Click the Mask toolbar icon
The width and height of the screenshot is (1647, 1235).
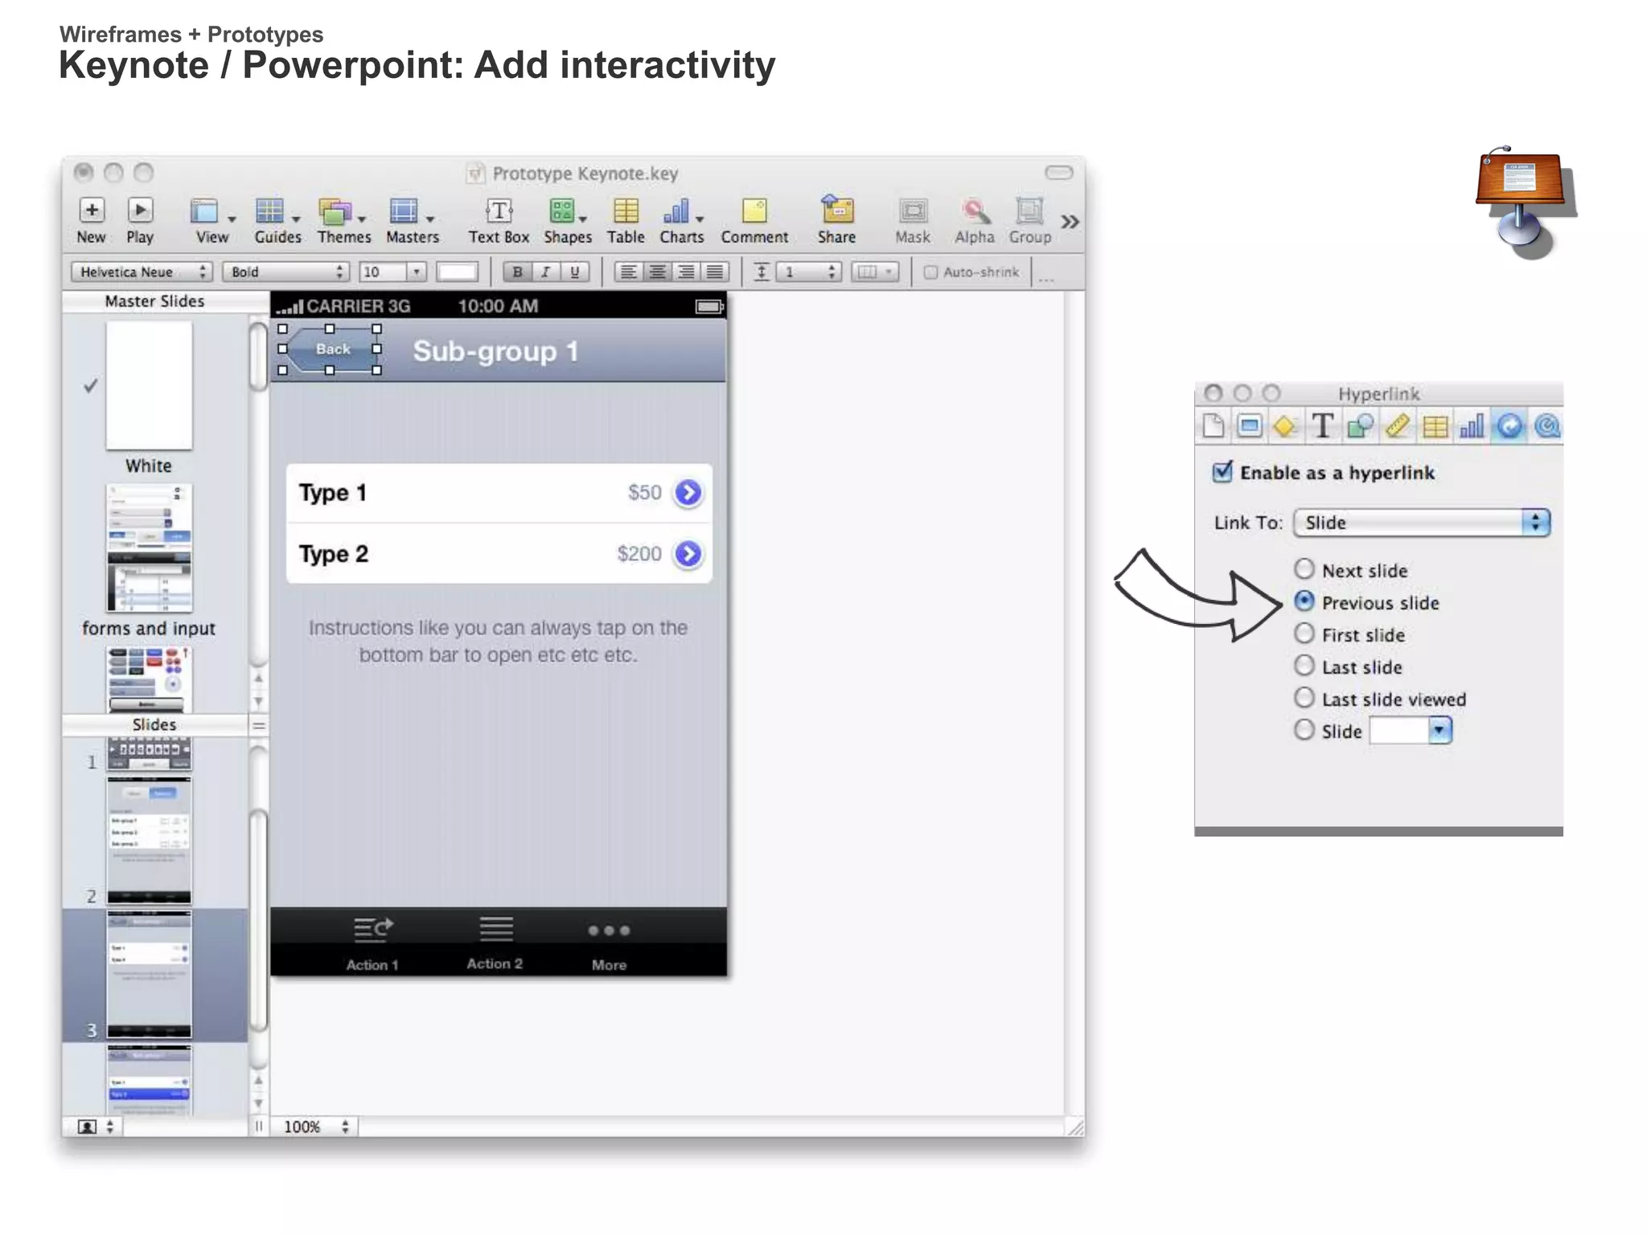(913, 211)
